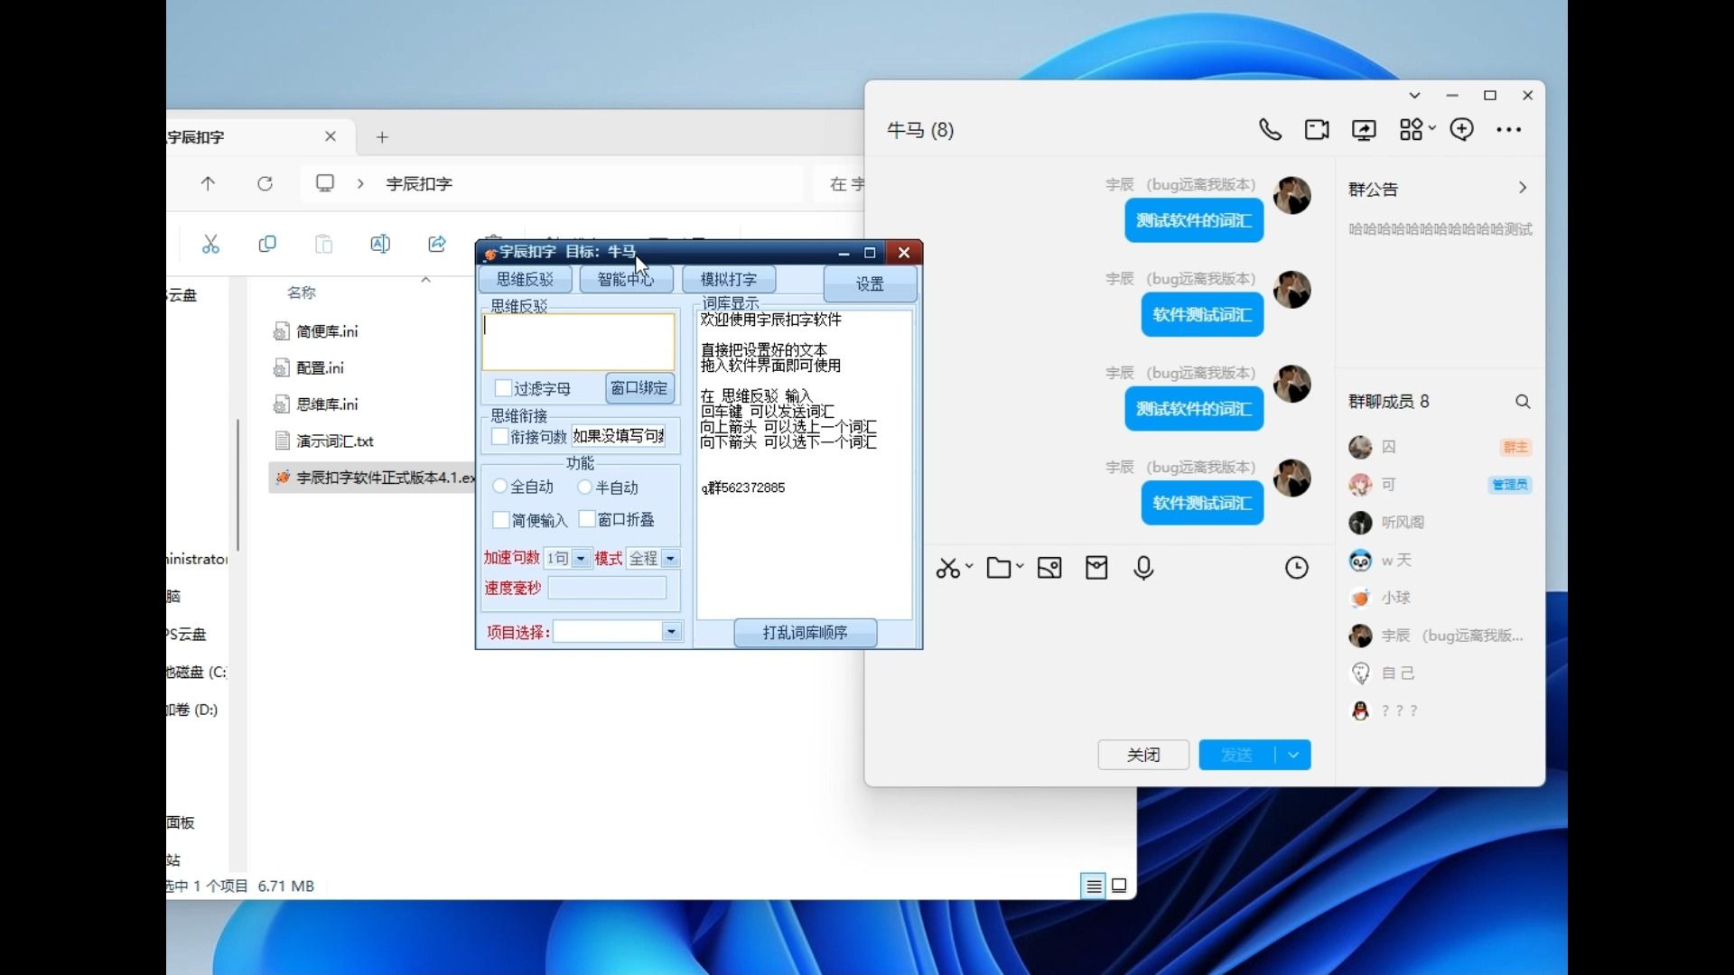Switch to the 智能中心 tab
Screen dimensions: 1734x975
click(626, 279)
